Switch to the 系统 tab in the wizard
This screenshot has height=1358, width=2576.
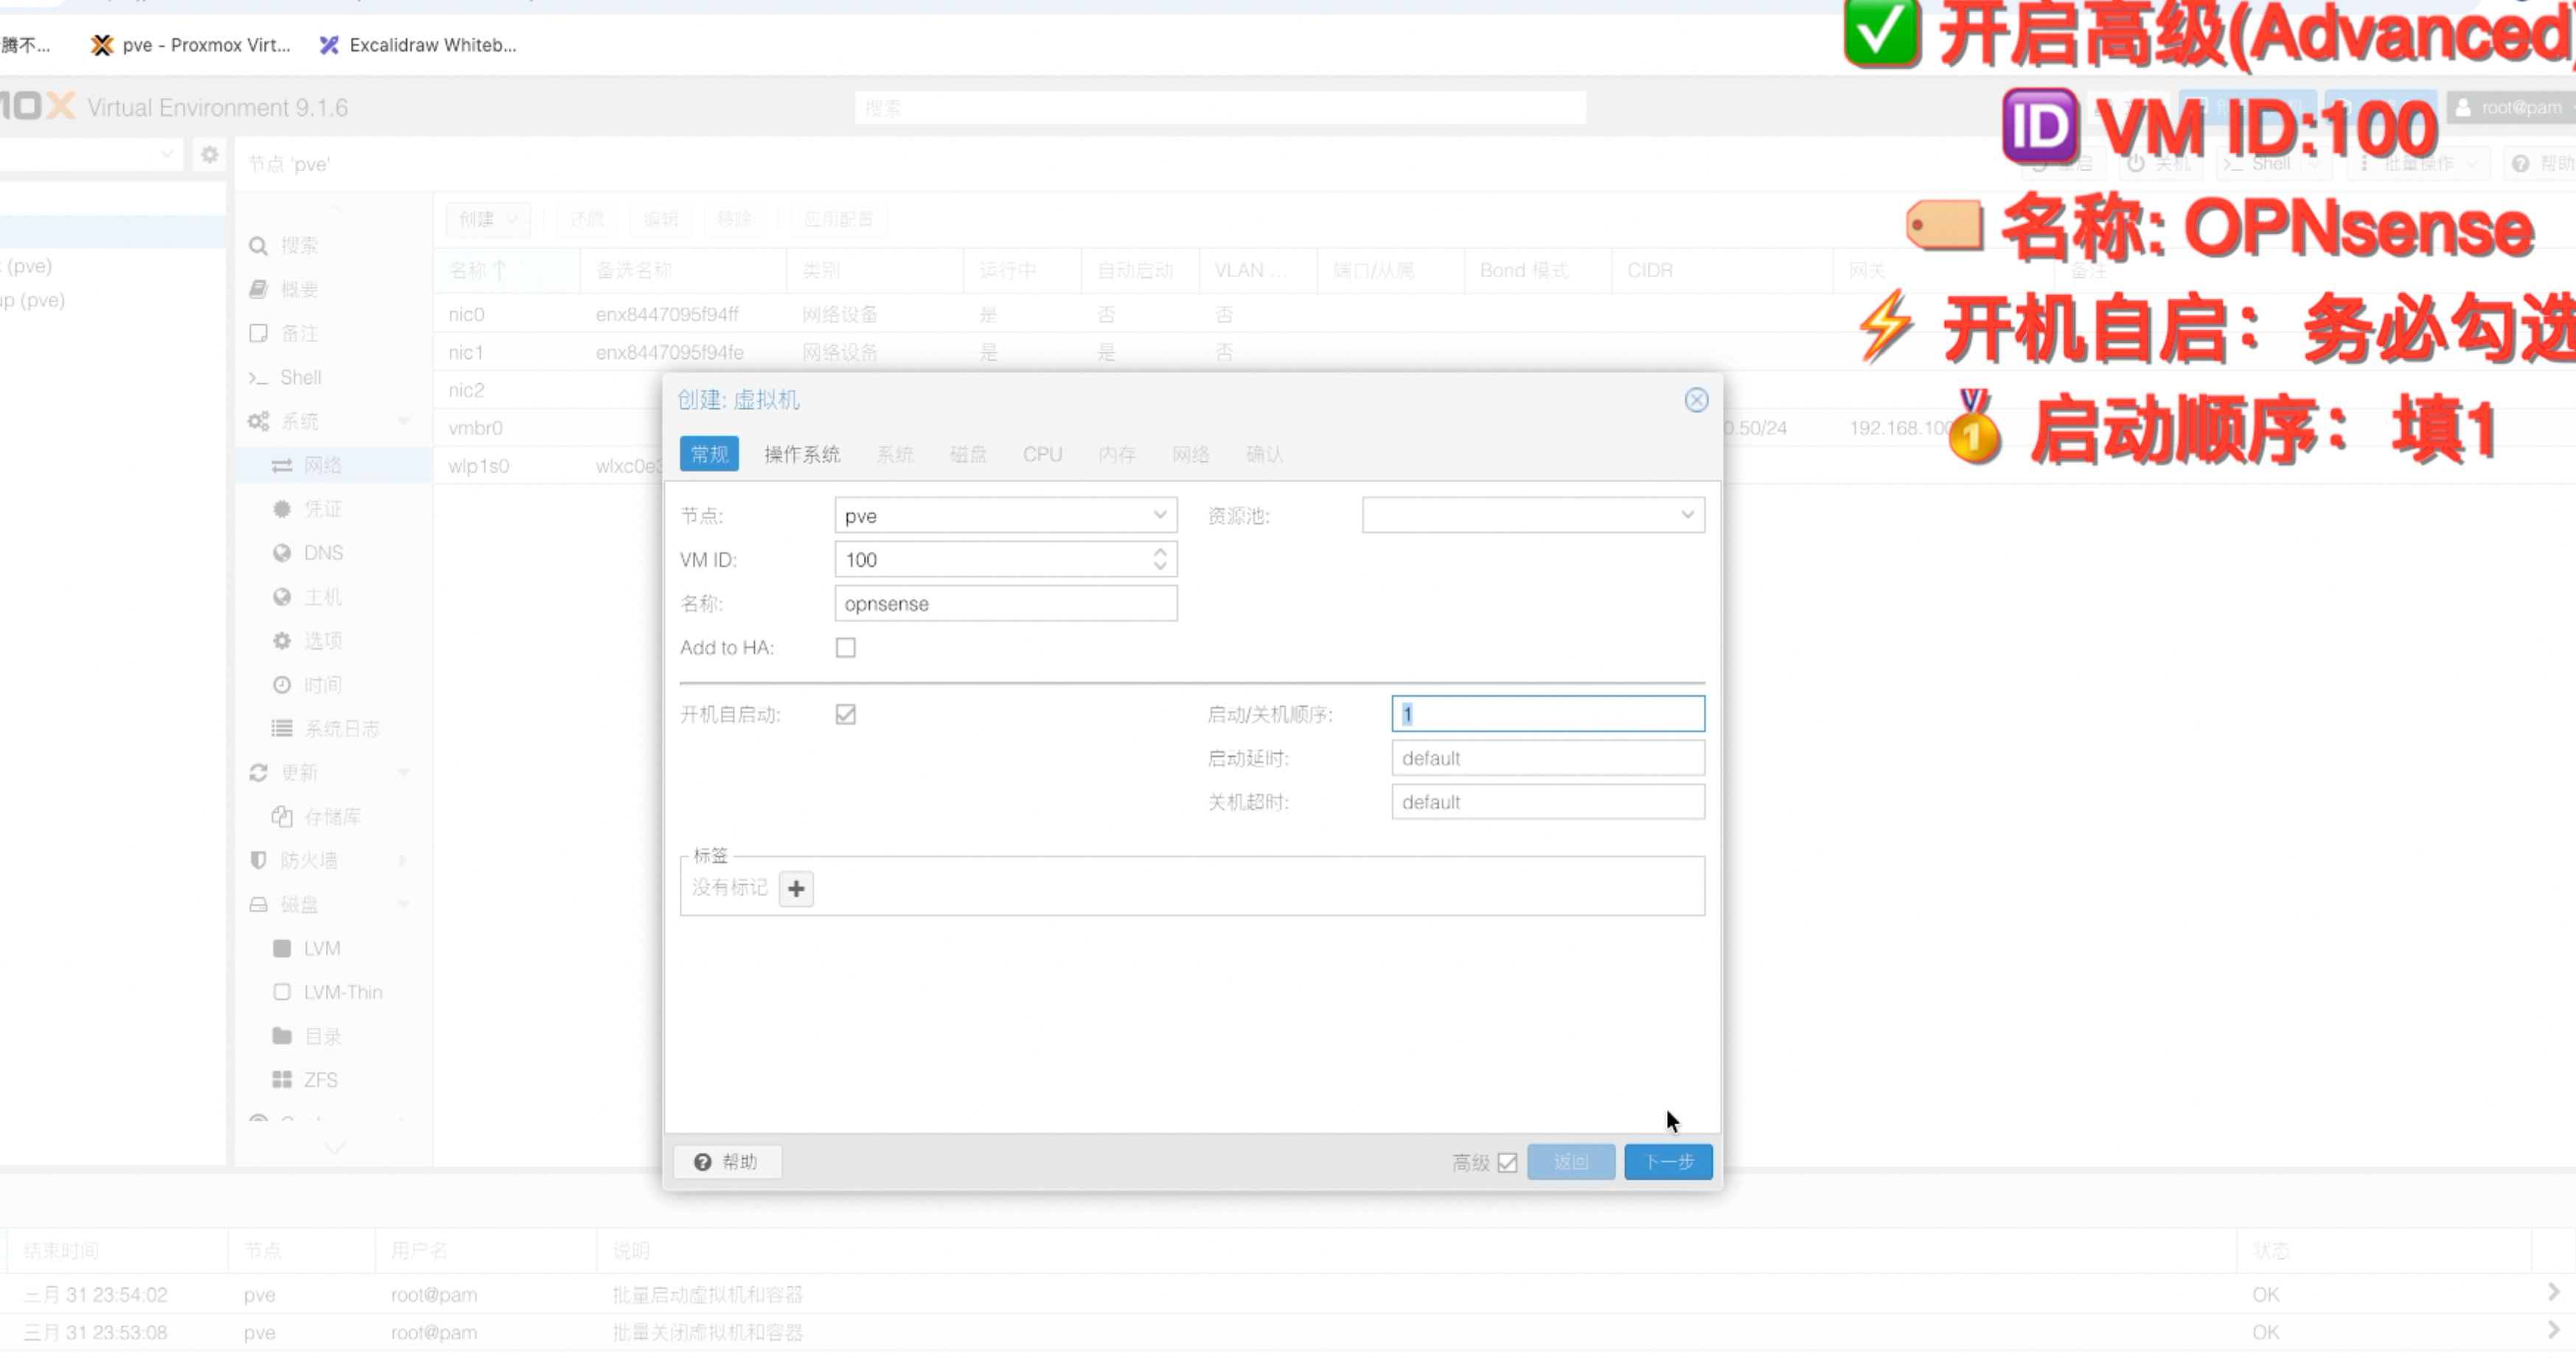(x=895, y=454)
